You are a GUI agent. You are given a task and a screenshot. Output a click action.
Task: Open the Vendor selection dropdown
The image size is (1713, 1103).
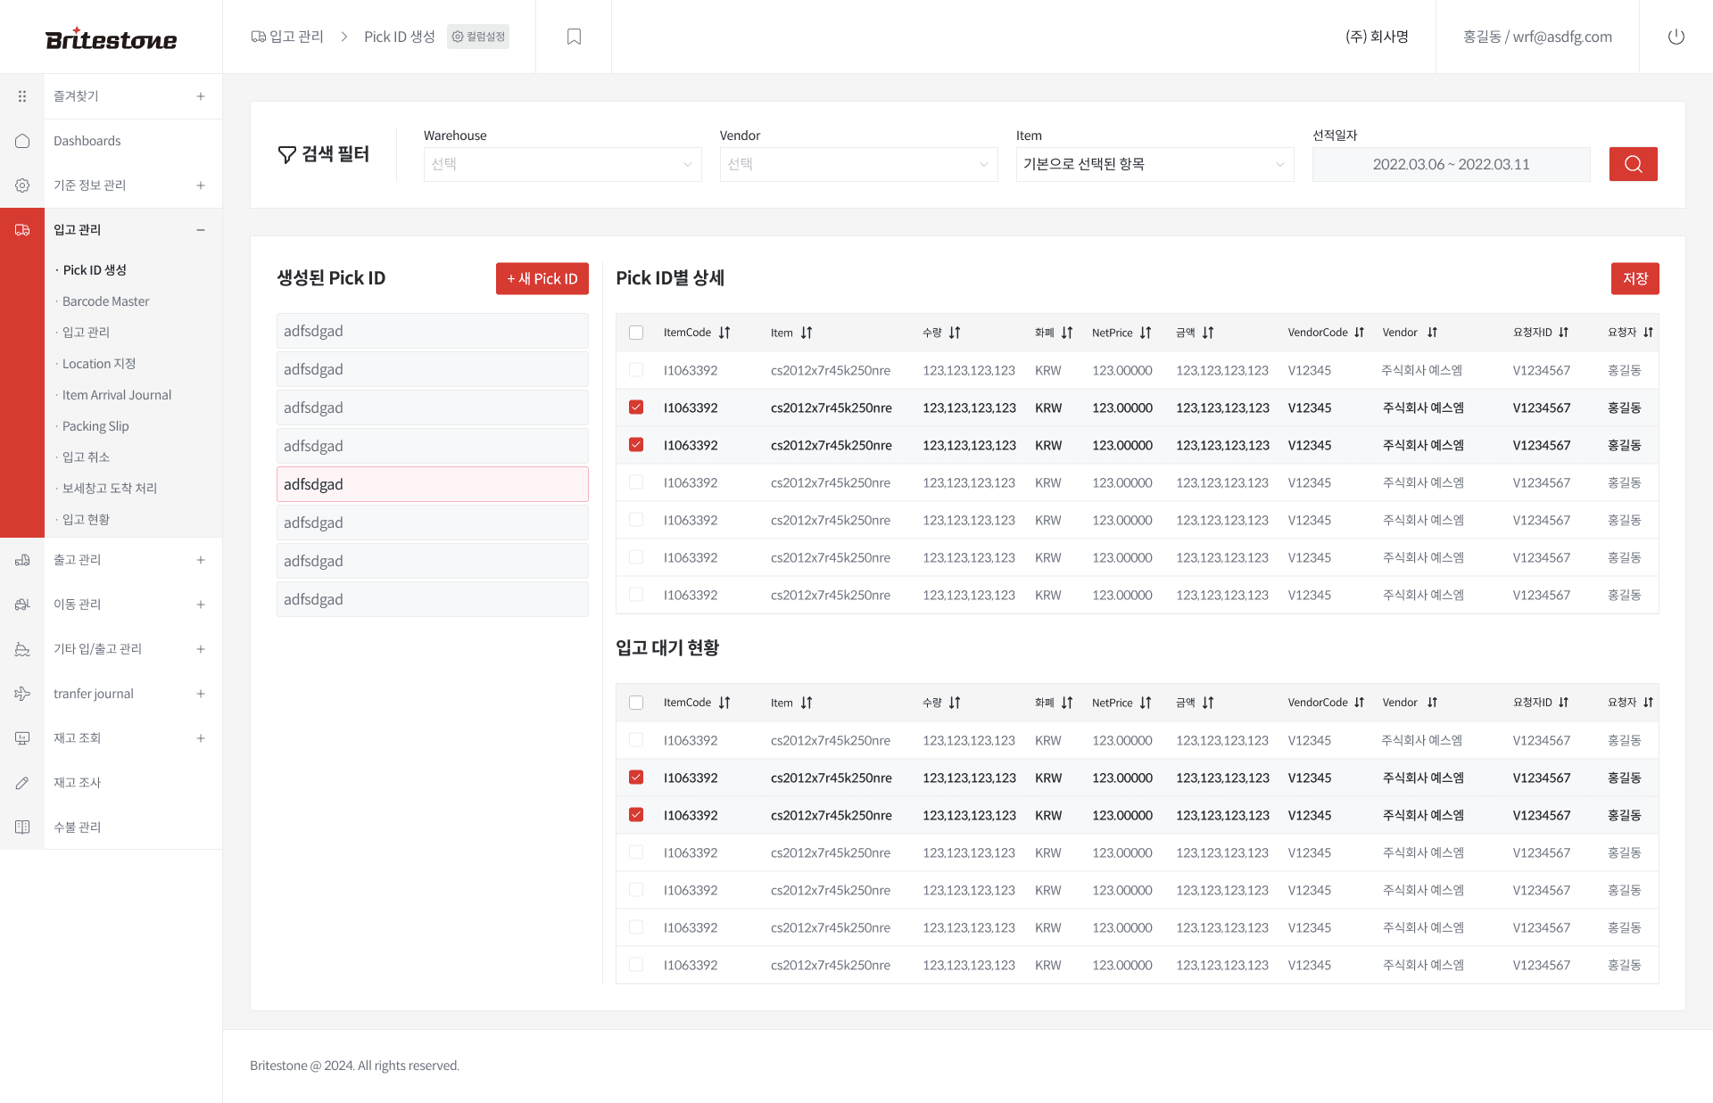[x=857, y=164]
